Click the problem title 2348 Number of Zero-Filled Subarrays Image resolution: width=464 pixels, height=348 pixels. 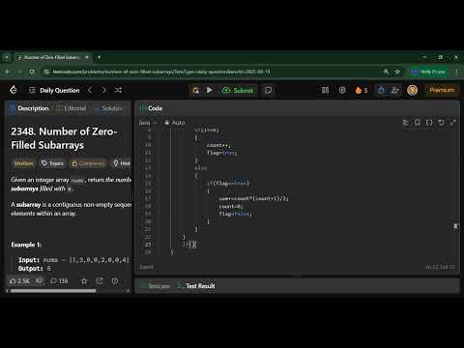click(x=64, y=138)
